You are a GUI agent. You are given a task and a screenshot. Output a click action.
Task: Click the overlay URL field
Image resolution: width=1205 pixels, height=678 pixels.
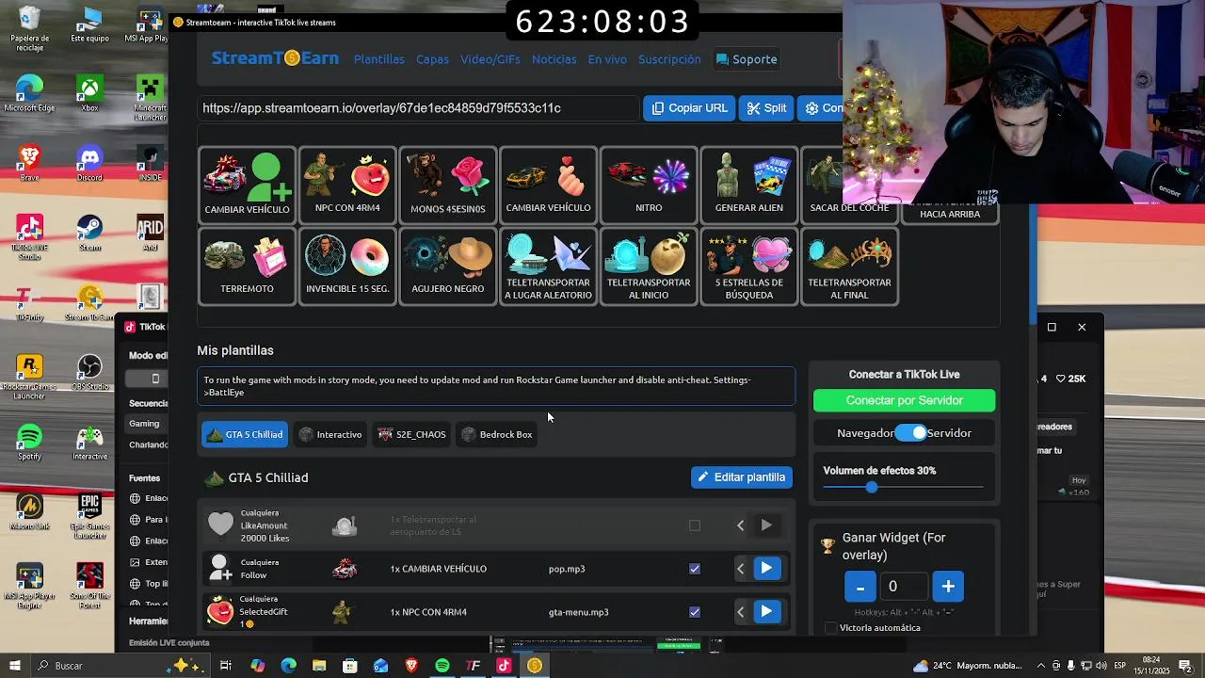[x=418, y=108]
